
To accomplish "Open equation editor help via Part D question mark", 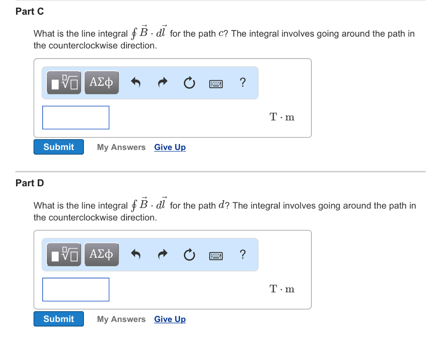I will (x=243, y=255).
